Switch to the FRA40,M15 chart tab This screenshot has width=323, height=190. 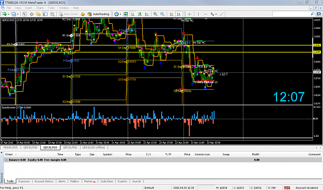point(10,148)
